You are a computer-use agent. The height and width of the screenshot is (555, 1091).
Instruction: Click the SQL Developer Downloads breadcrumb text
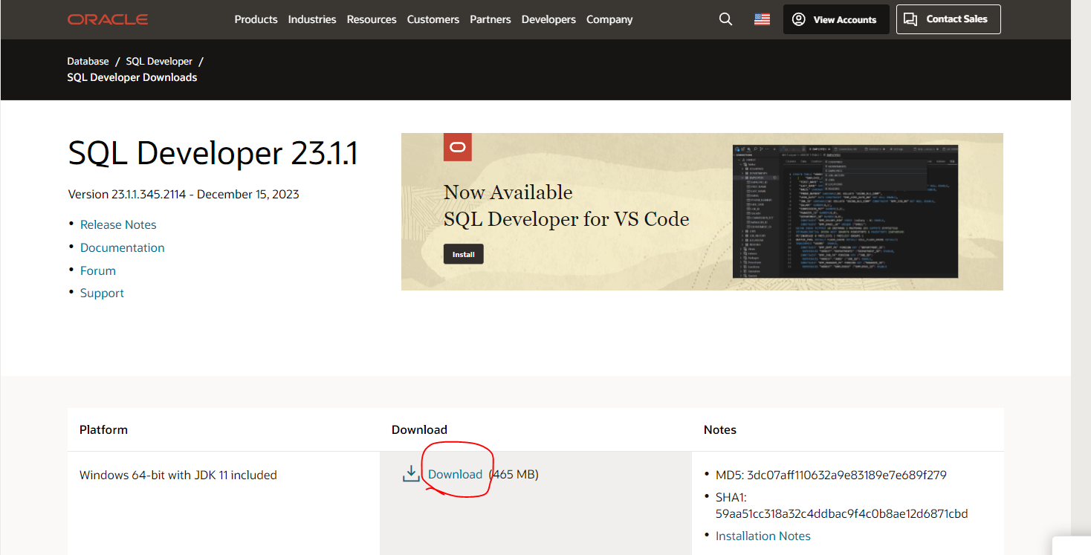click(132, 77)
